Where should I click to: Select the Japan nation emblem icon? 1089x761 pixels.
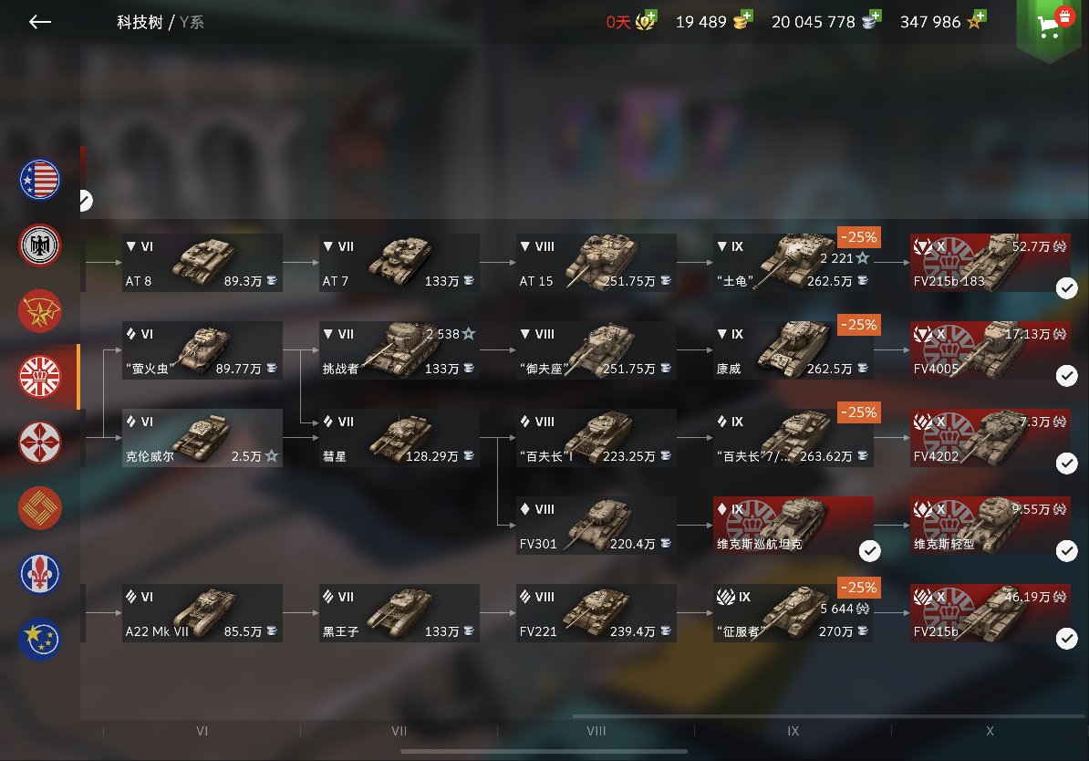[x=39, y=442]
